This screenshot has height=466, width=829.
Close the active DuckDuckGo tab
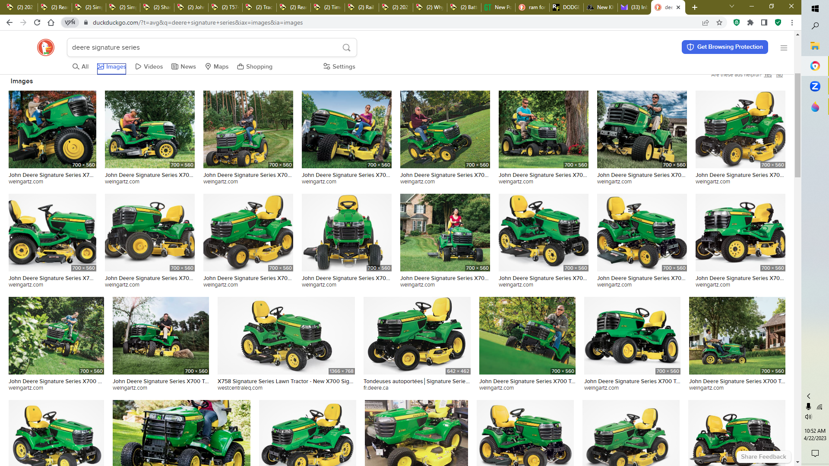(678, 7)
